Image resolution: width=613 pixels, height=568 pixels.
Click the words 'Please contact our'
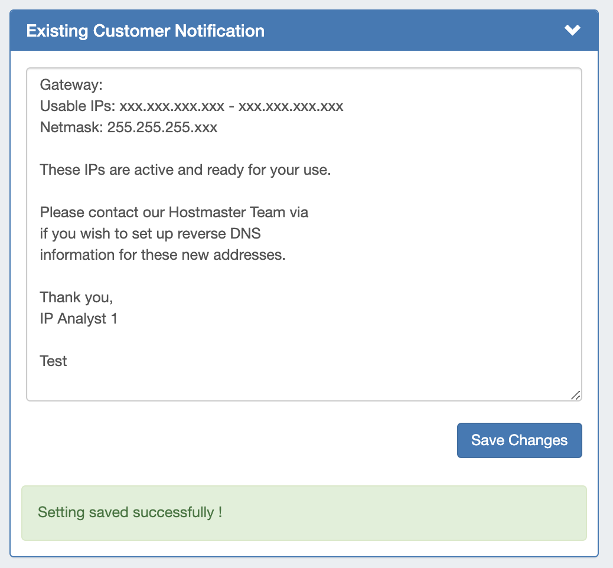point(102,213)
